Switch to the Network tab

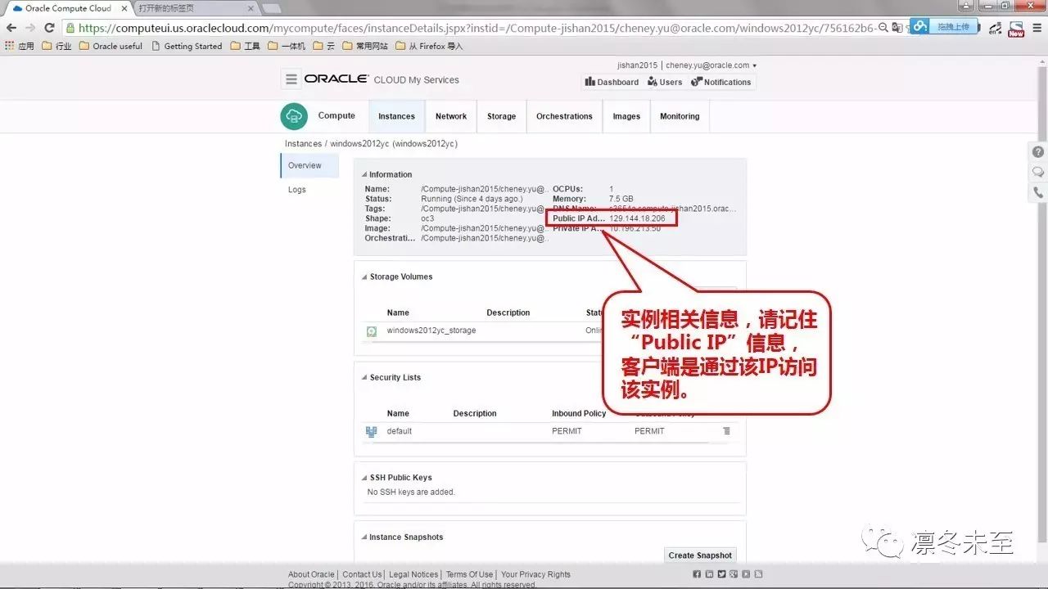point(451,116)
